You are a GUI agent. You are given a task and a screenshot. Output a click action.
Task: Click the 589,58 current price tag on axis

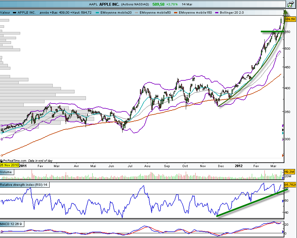click(x=290, y=19)
